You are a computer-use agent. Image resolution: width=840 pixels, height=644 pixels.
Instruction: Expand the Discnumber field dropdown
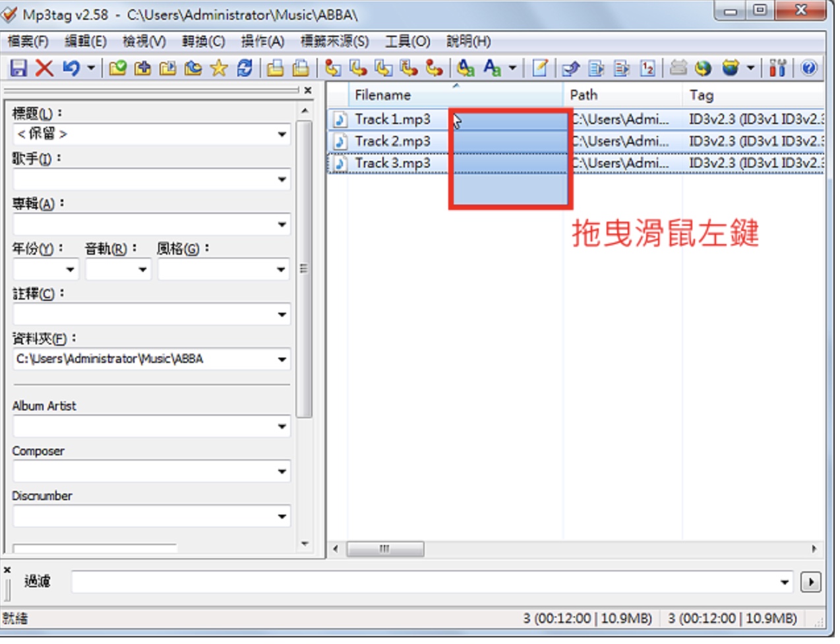pos(282,516)
